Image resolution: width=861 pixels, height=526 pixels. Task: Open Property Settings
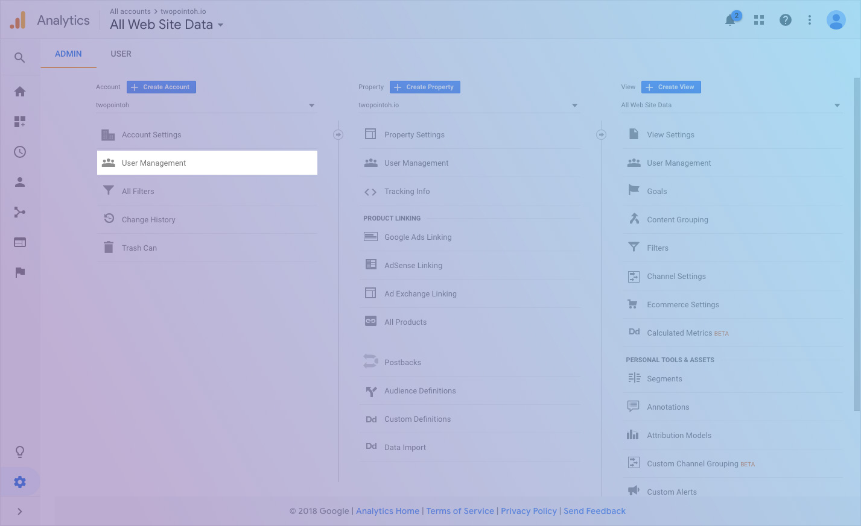469,135
